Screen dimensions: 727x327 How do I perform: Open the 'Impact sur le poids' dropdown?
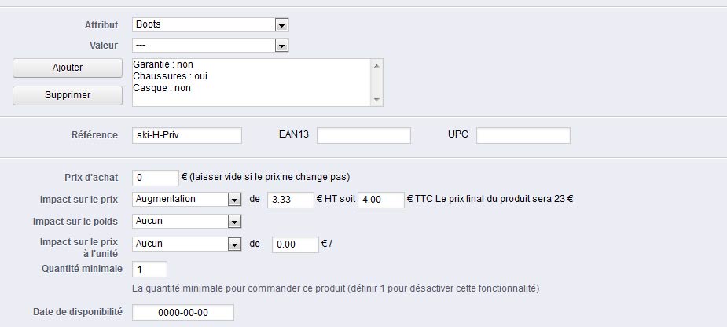tap(187, 221)
